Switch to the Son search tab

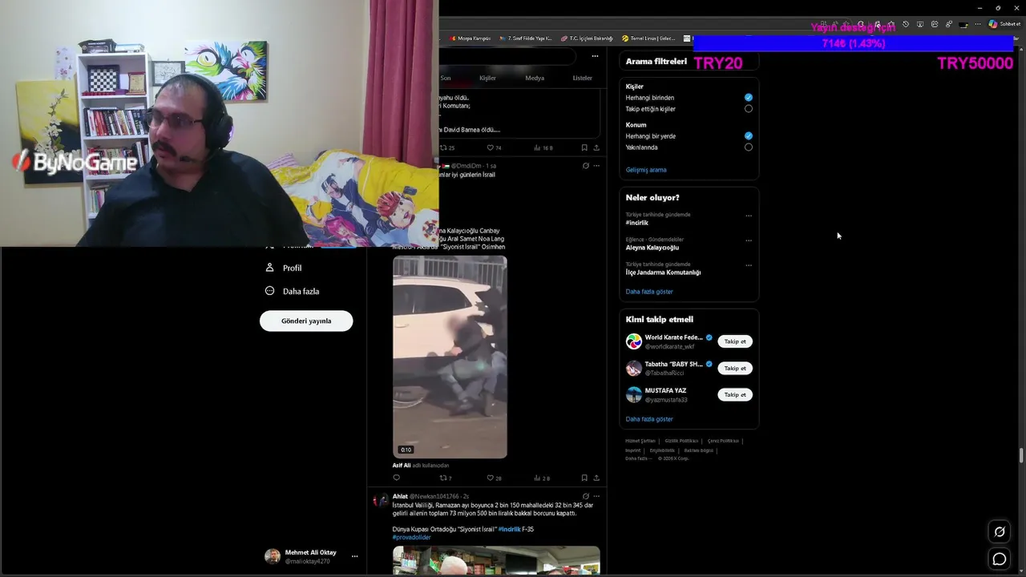point(446,78)
